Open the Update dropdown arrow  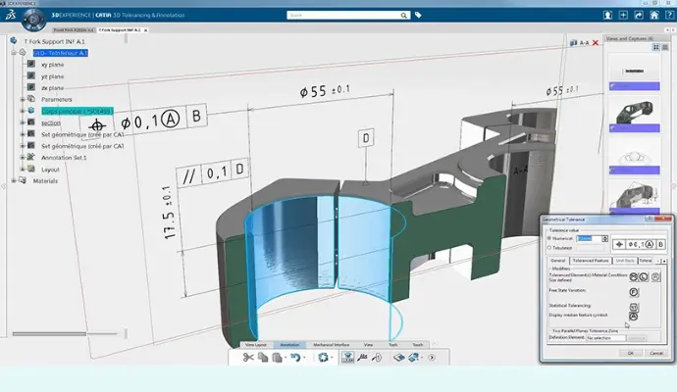pyautogui.click(x=332, y=358)
